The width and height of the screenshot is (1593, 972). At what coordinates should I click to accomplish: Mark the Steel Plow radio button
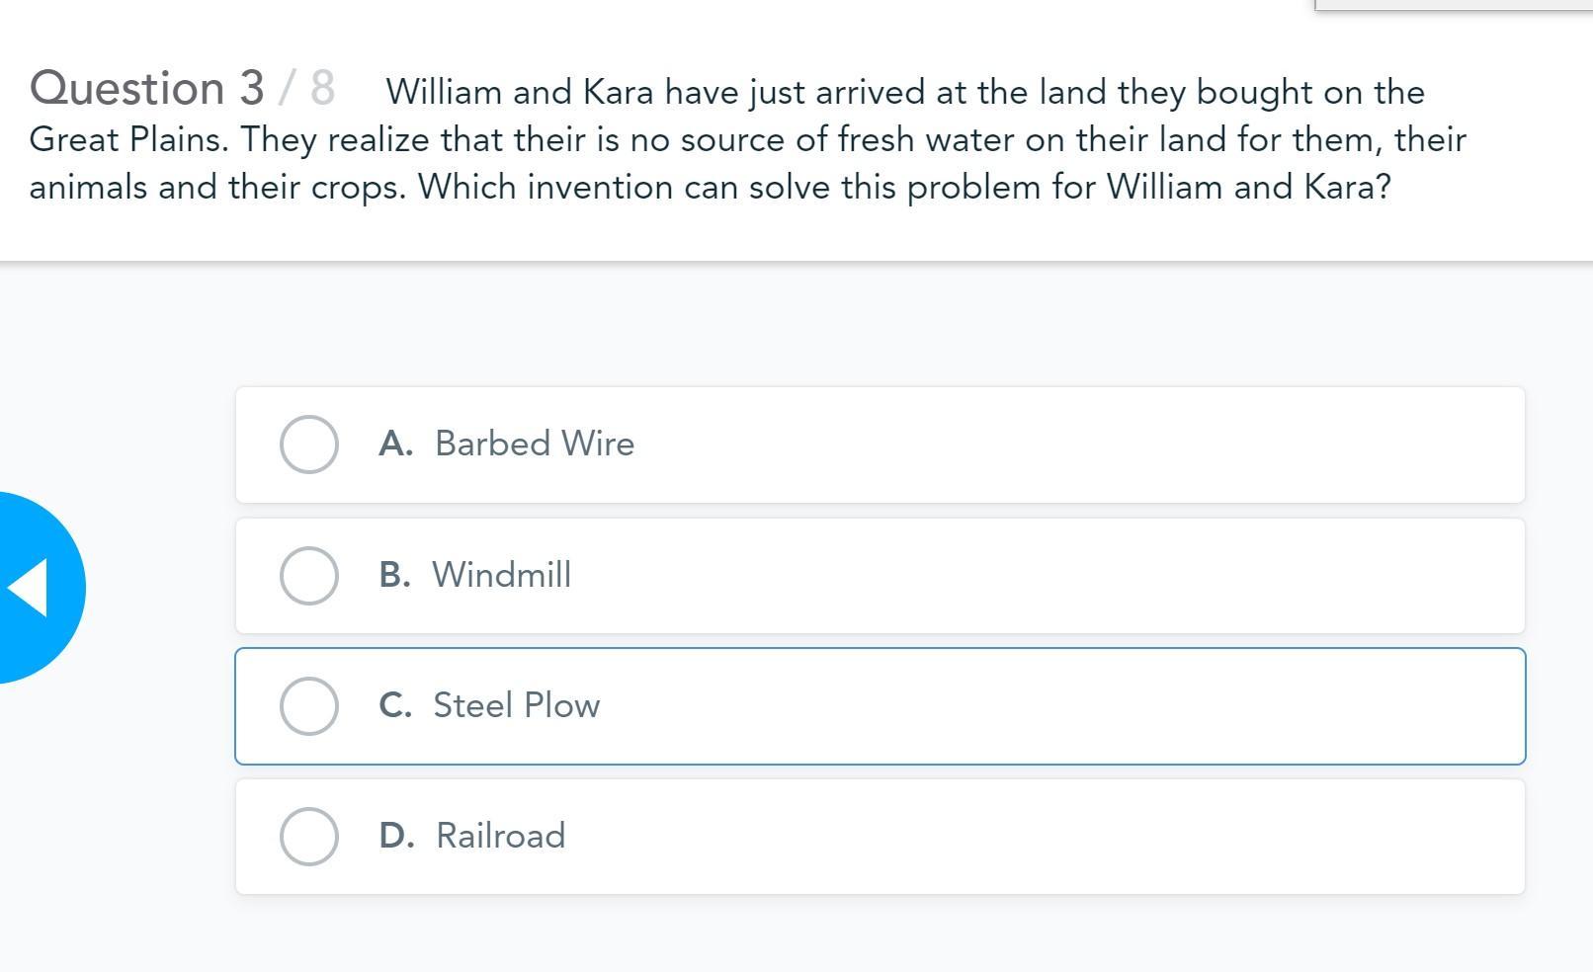[x=308, y=706]
